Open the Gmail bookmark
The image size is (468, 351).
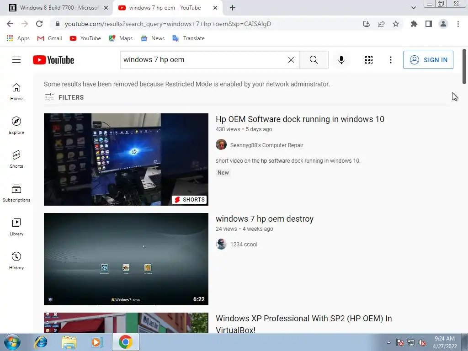(x=49, y=38)
